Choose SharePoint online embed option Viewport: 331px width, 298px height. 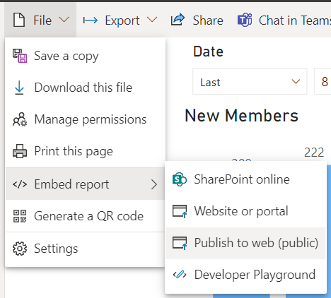245,179
